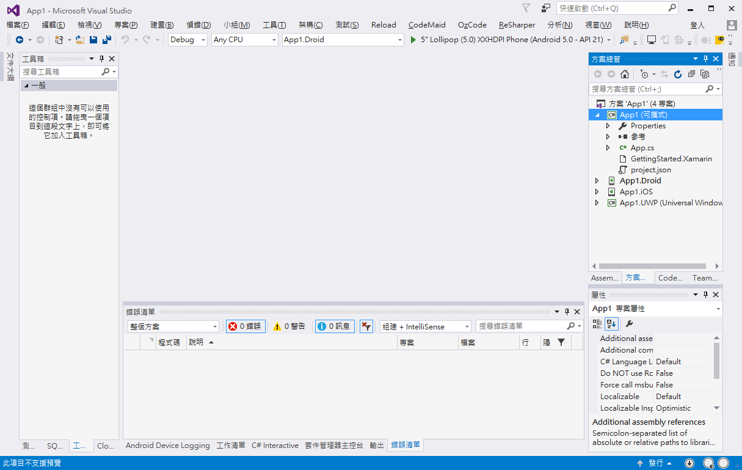Collapse the App1 (可攜式) project node
This screenshot has height=470, width=742.
597,115
